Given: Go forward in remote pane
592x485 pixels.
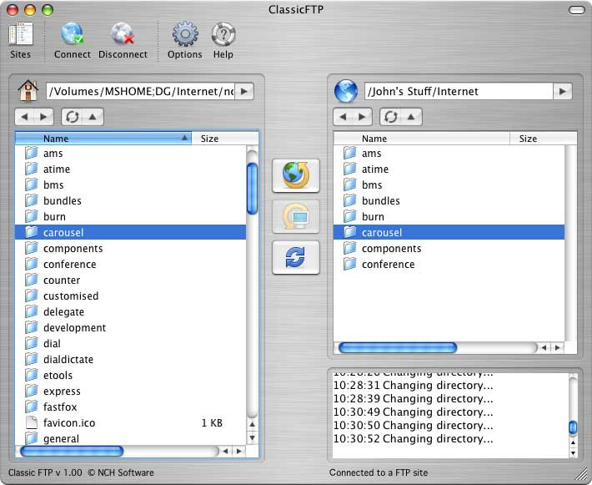Looking at the screenshot, I should click(x=362, y=117).
